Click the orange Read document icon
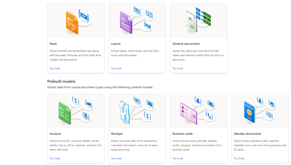 [x=72, y=23]
